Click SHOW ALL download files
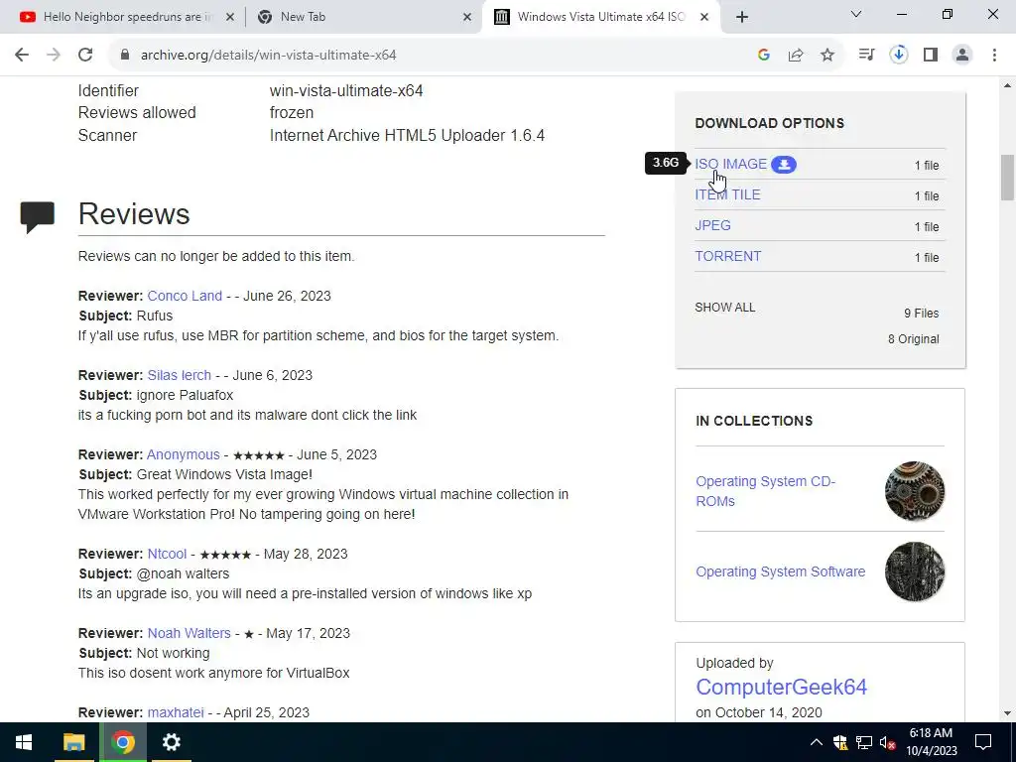 (x=725, y=308)
